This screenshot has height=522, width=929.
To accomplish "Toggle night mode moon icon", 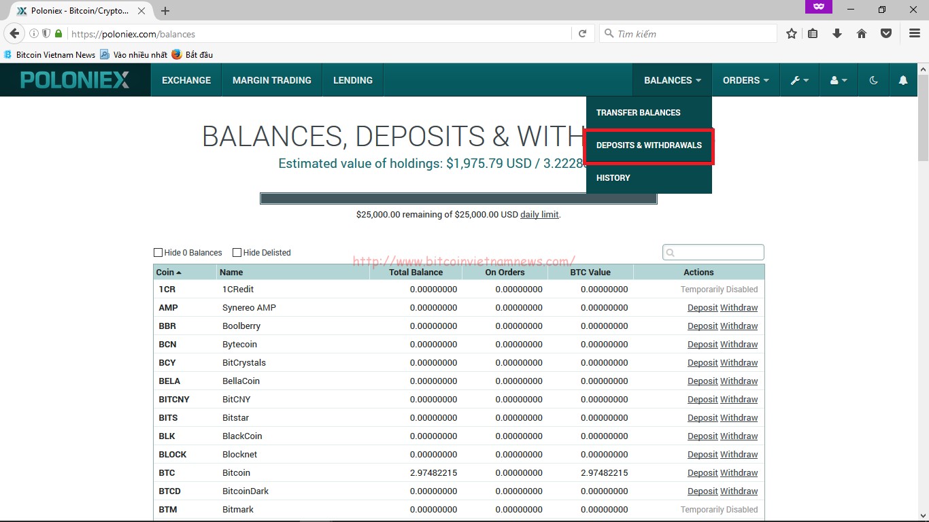I will click(873, 80).
